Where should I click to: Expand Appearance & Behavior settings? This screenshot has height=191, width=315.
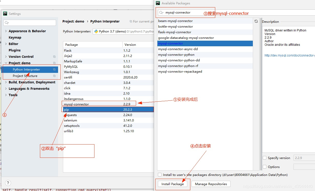pyautogui.click(x=6, y=31)
